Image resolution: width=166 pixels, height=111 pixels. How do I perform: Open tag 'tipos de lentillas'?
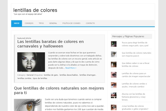tap(40, 78)
